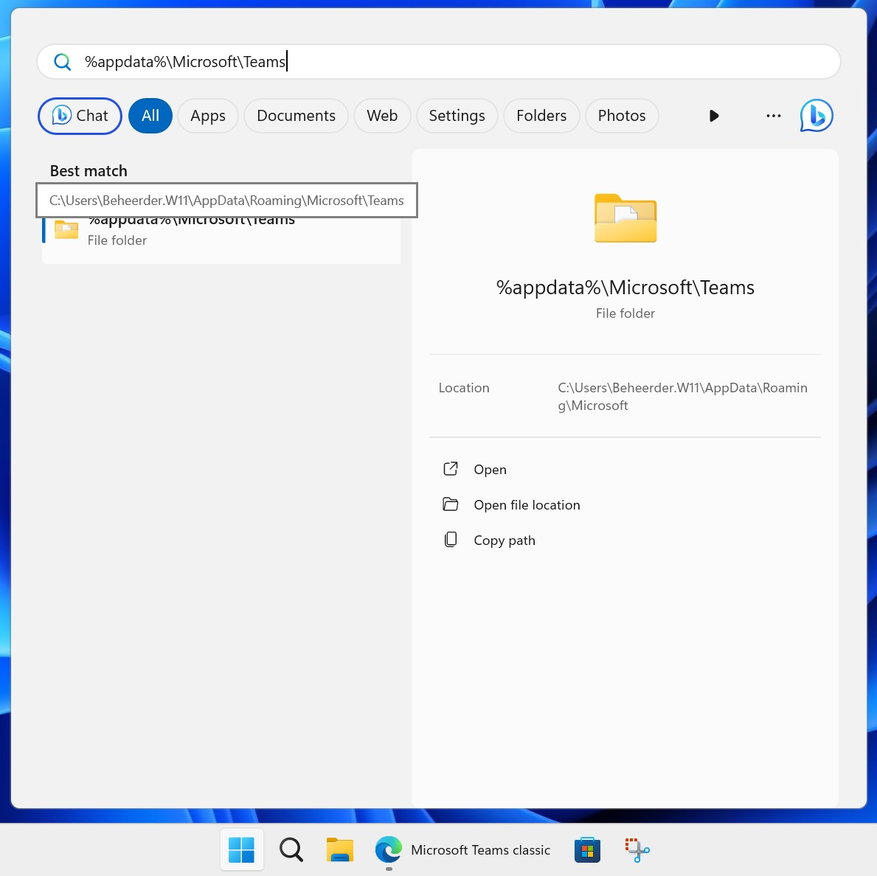Launch File Explorer from taskbar
The width and height of the screenshot is (877, 876).
(x=340, y=849)
